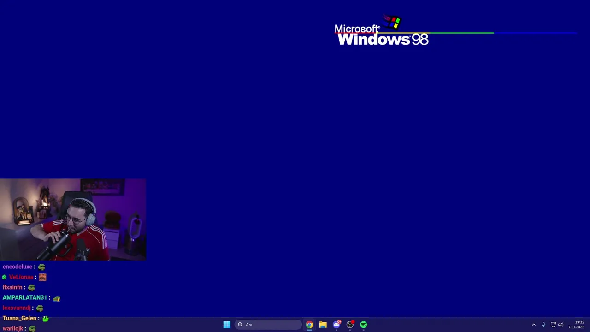Screen dimensions: 590x332
Task: Open the volume speaker tray icon
Action: 561,325
